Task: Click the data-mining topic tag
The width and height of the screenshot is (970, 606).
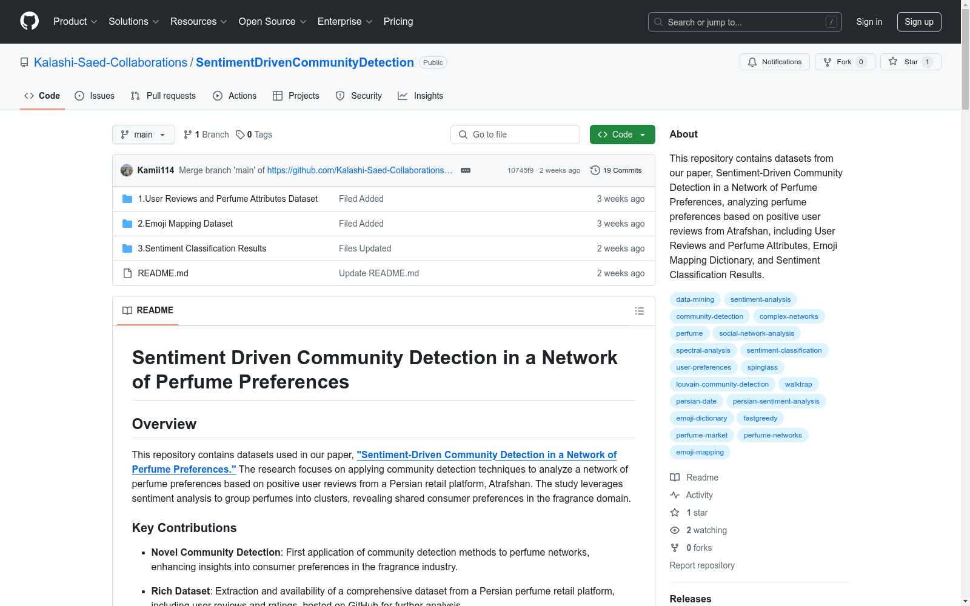Action: click(x=695, y=299)
